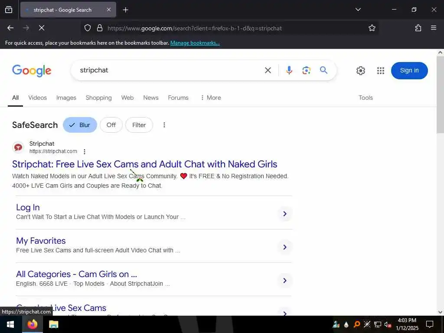Switch to the News tab
Viewport: 444px width, 333px height.
point(150,98)
